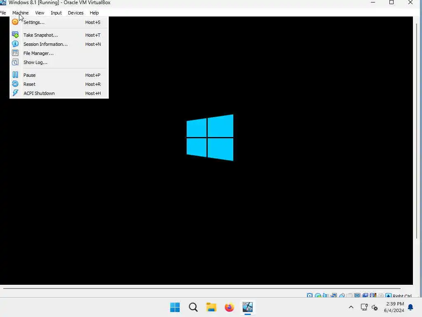Viewport: 422px width, 317px height.
Task: Open the Windows Start menu
Action: click(175, 307)
